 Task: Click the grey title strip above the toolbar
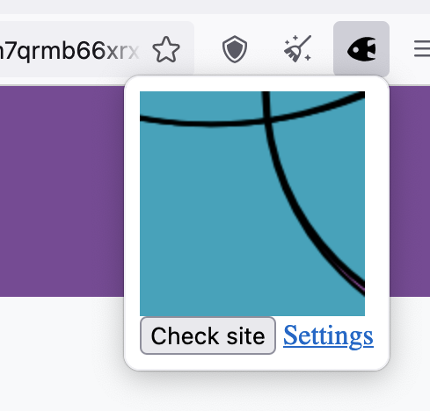pyautogui.click(x=215, y=6)
